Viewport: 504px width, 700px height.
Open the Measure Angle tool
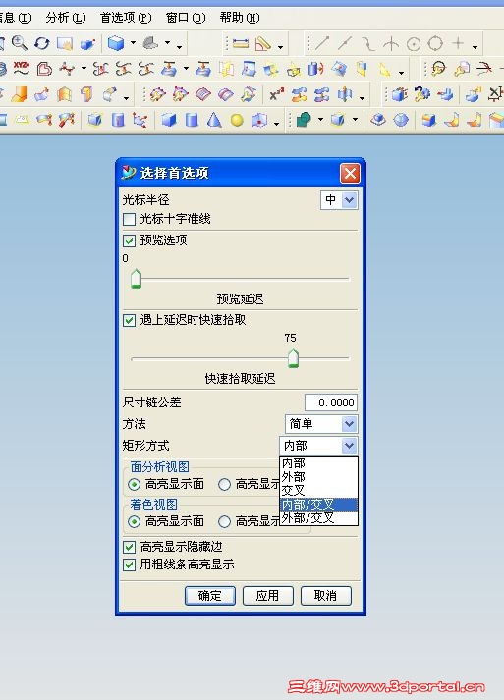point(262,44)
